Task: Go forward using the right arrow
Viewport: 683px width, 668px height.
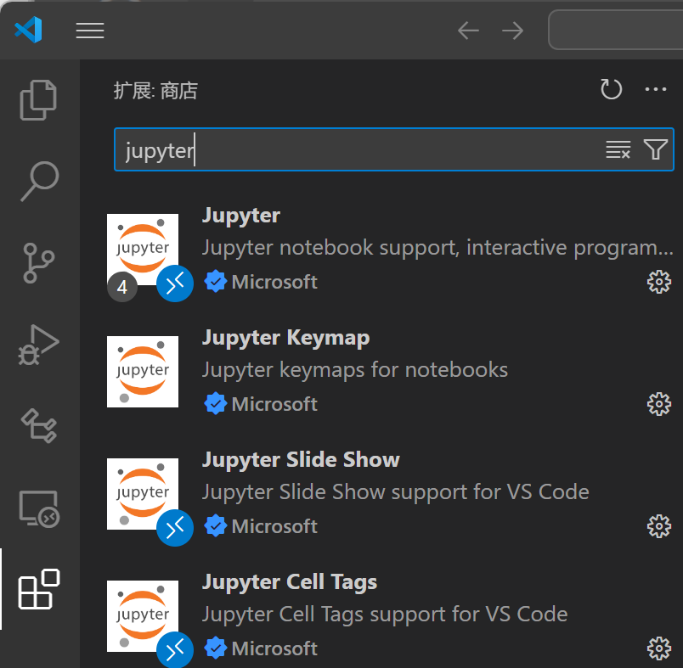Action: point(512,31)
